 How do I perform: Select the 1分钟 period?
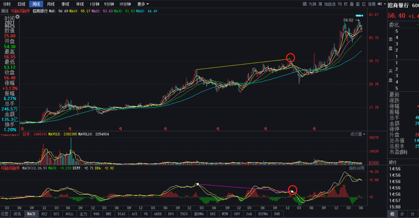94,4
